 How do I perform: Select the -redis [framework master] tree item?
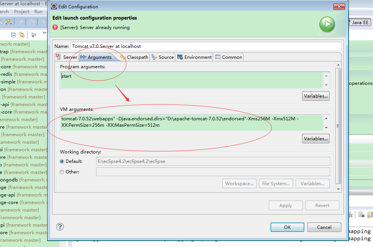pos(23,74)
